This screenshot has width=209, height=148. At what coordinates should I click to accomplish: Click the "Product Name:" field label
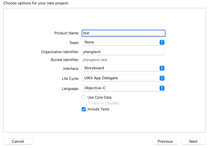click(67, 33)
